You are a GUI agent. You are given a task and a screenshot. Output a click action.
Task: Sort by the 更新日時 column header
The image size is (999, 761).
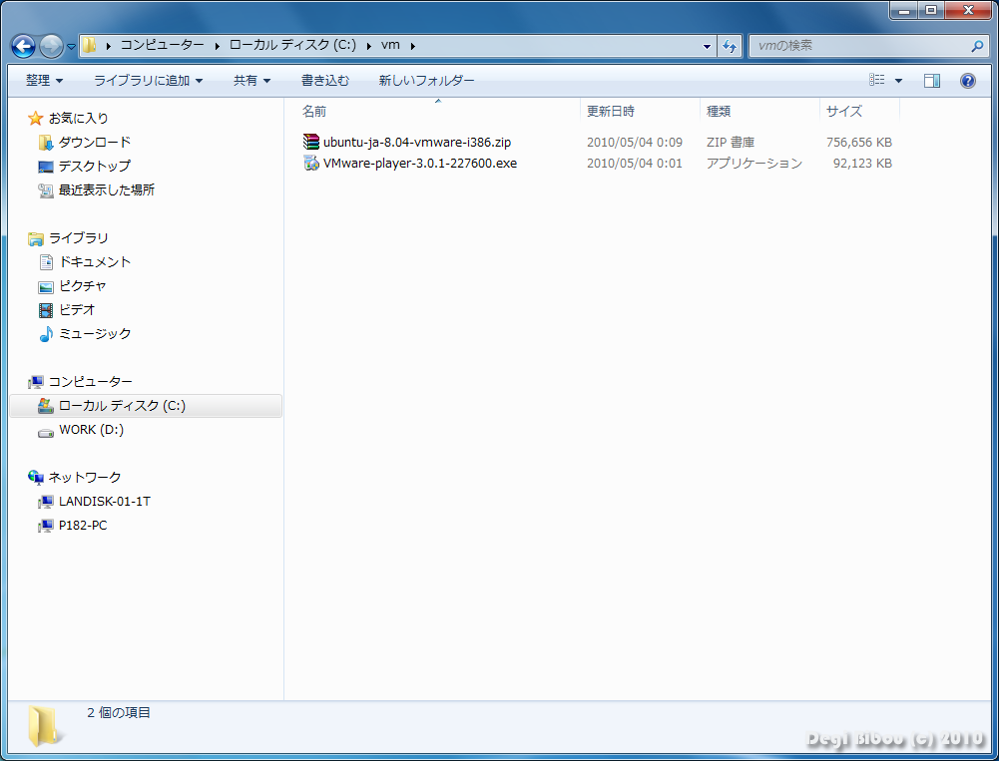coord(611,112)
